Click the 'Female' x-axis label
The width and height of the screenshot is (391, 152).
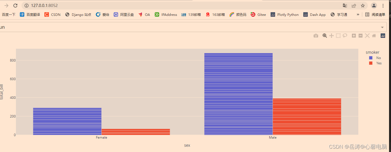pyautogui.click(x=101, y=138)
